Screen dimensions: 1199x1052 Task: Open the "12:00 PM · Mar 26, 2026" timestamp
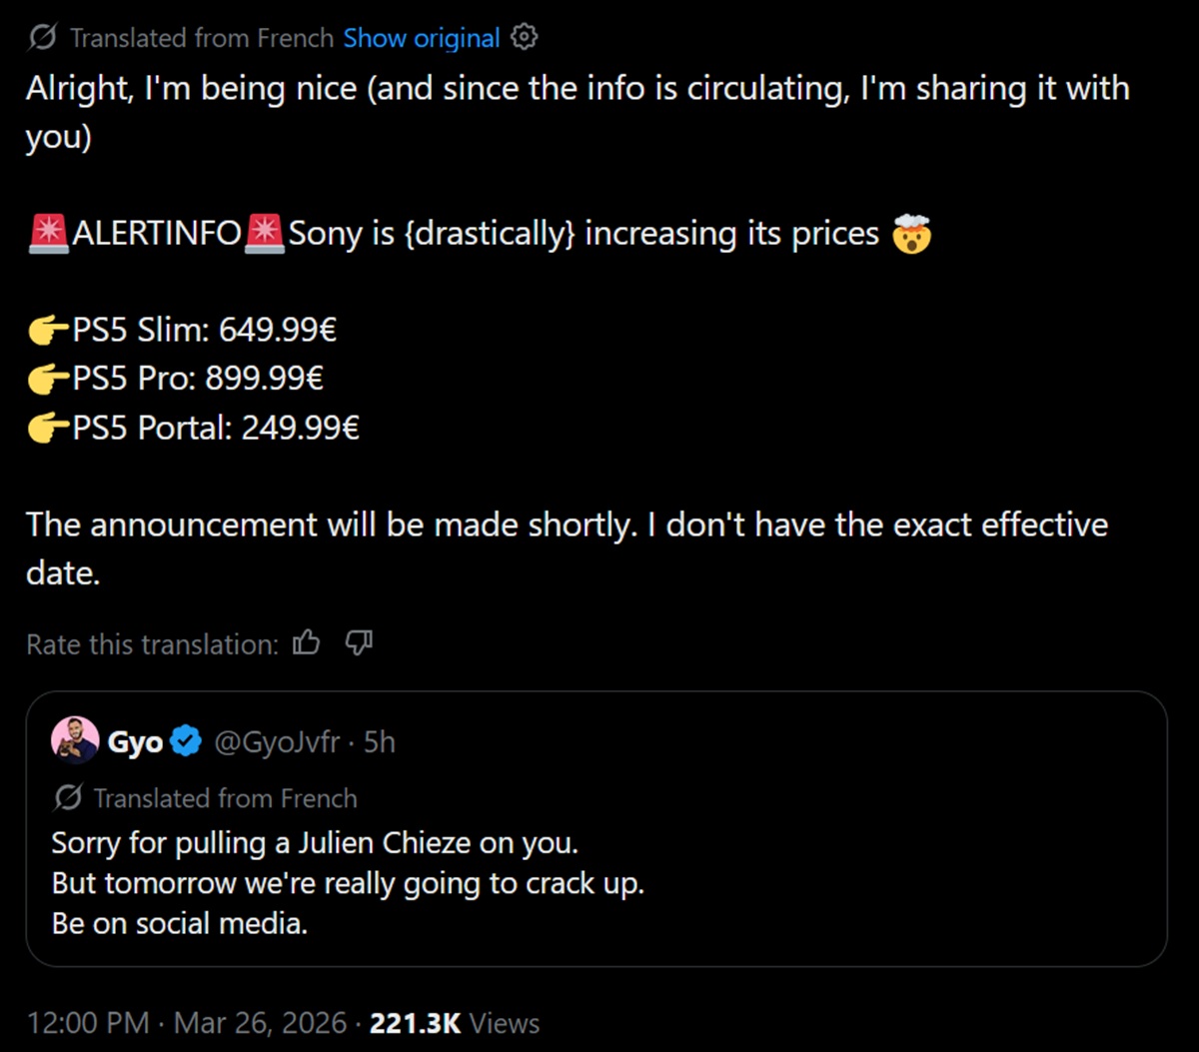(x=186, y=1023)
